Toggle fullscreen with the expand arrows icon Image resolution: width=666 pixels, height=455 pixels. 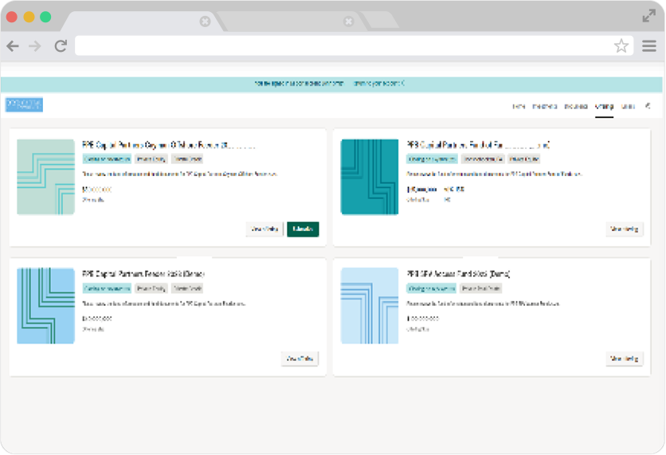pos(648,17)
